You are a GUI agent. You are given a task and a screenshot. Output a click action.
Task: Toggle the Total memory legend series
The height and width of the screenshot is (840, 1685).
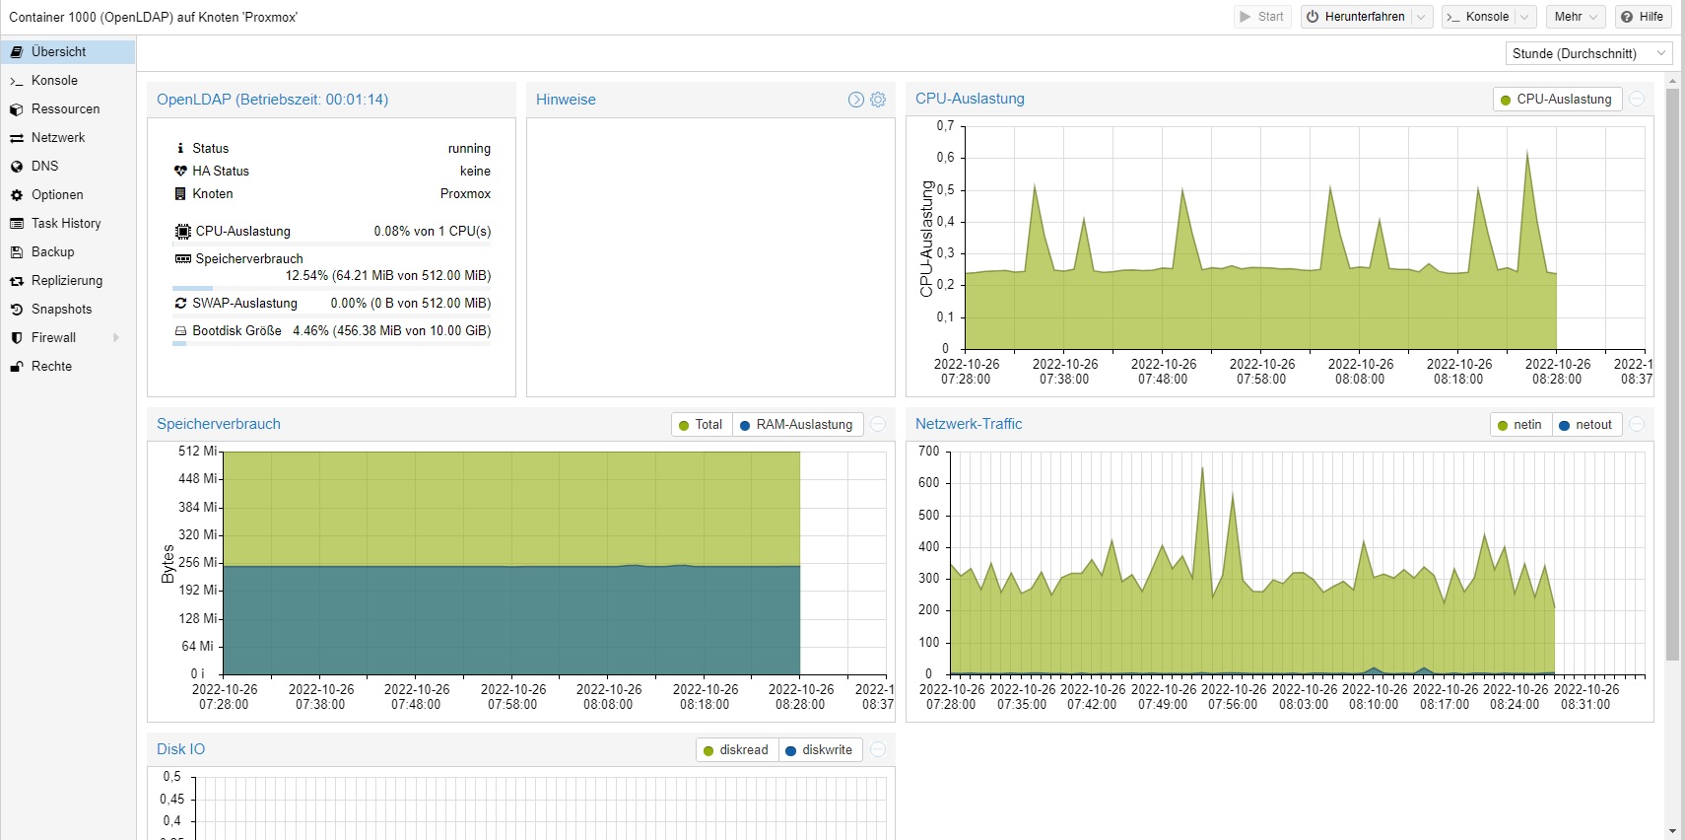coord(701,424)
